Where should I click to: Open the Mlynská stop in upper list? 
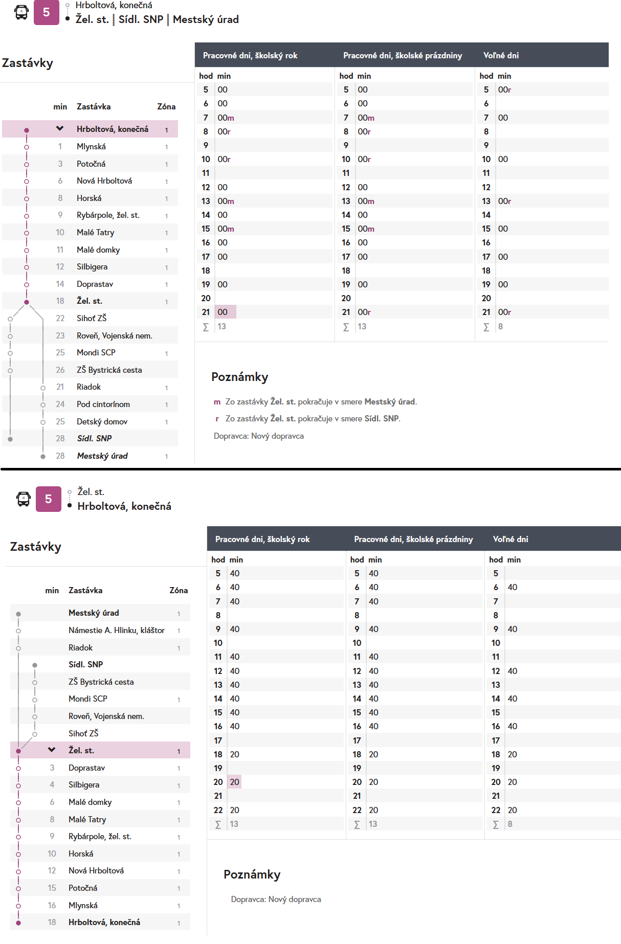[91, 147]
